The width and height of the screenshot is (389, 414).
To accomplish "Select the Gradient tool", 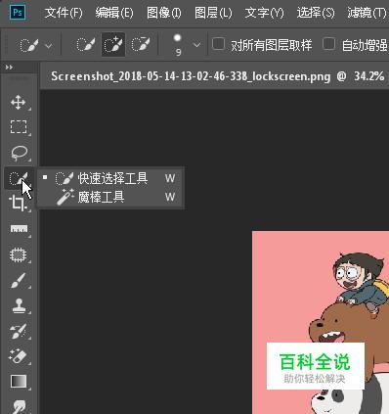I will [19, 381].
